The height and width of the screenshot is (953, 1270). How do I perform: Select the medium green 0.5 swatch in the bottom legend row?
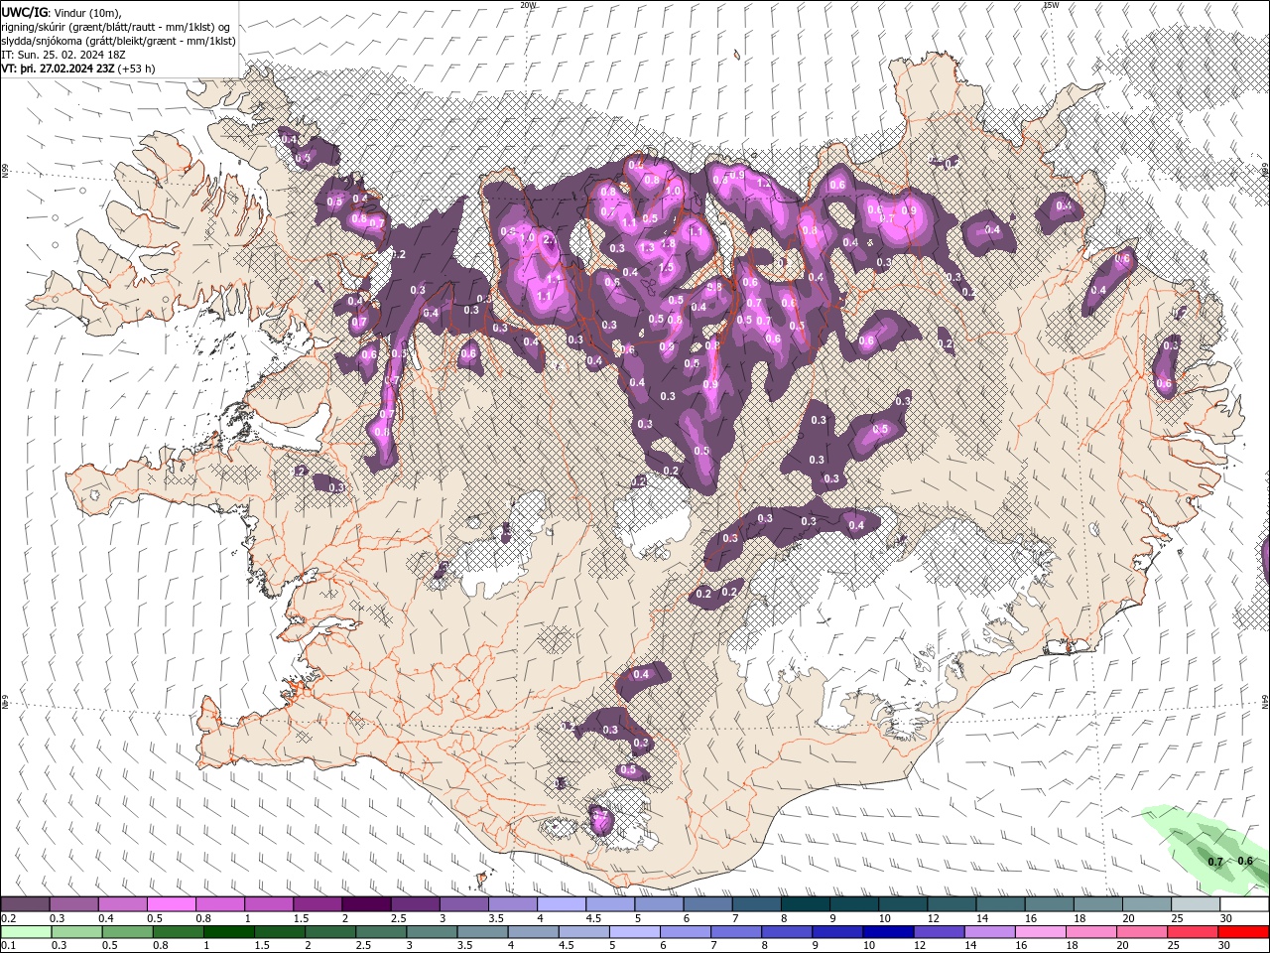[127, 931]
